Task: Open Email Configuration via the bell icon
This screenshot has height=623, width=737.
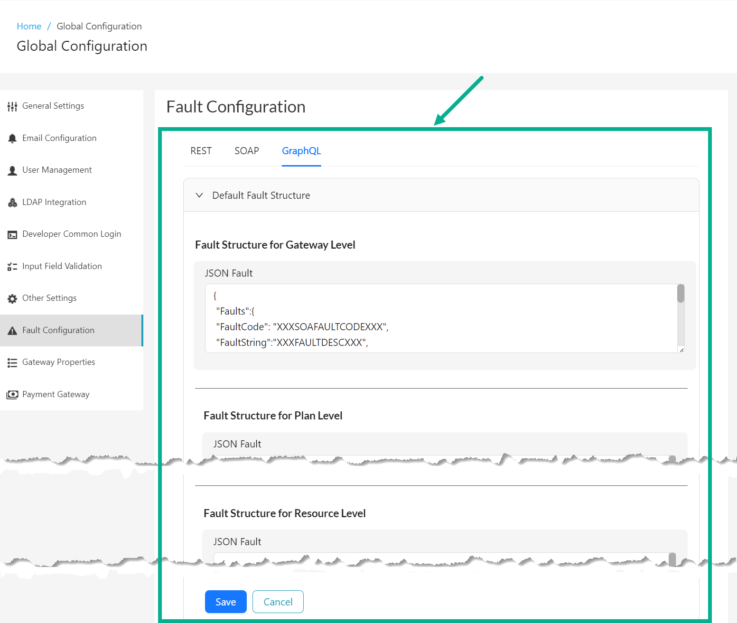Action: 12,138
